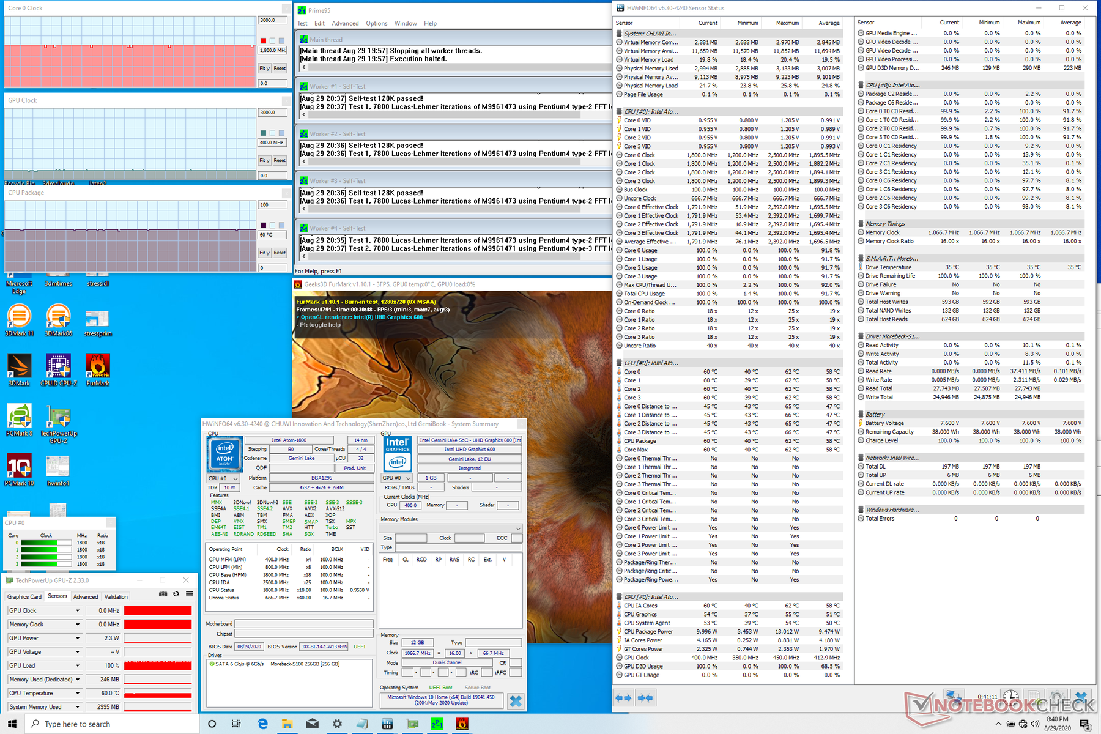Open Memory Clock sensor dropdown in GPU-Z
The width and height of the screenshot is (1101, 734).
click(78, 625)
